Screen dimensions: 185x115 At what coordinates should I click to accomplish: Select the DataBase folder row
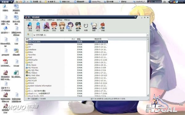pos(67,49)
